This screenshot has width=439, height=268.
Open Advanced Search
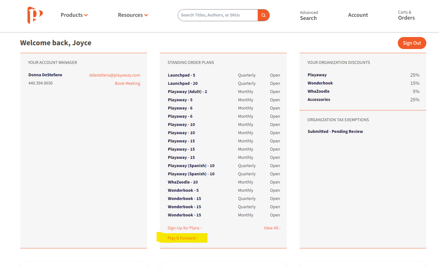[x=309, y=15]
